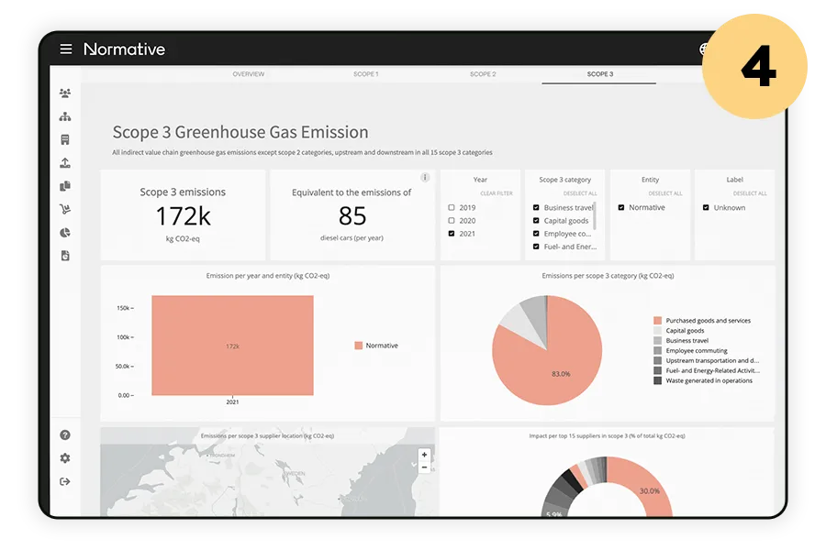The image size is (826, 550).
Task: Check the 2020 year filter
Action: tap(452, 221)
